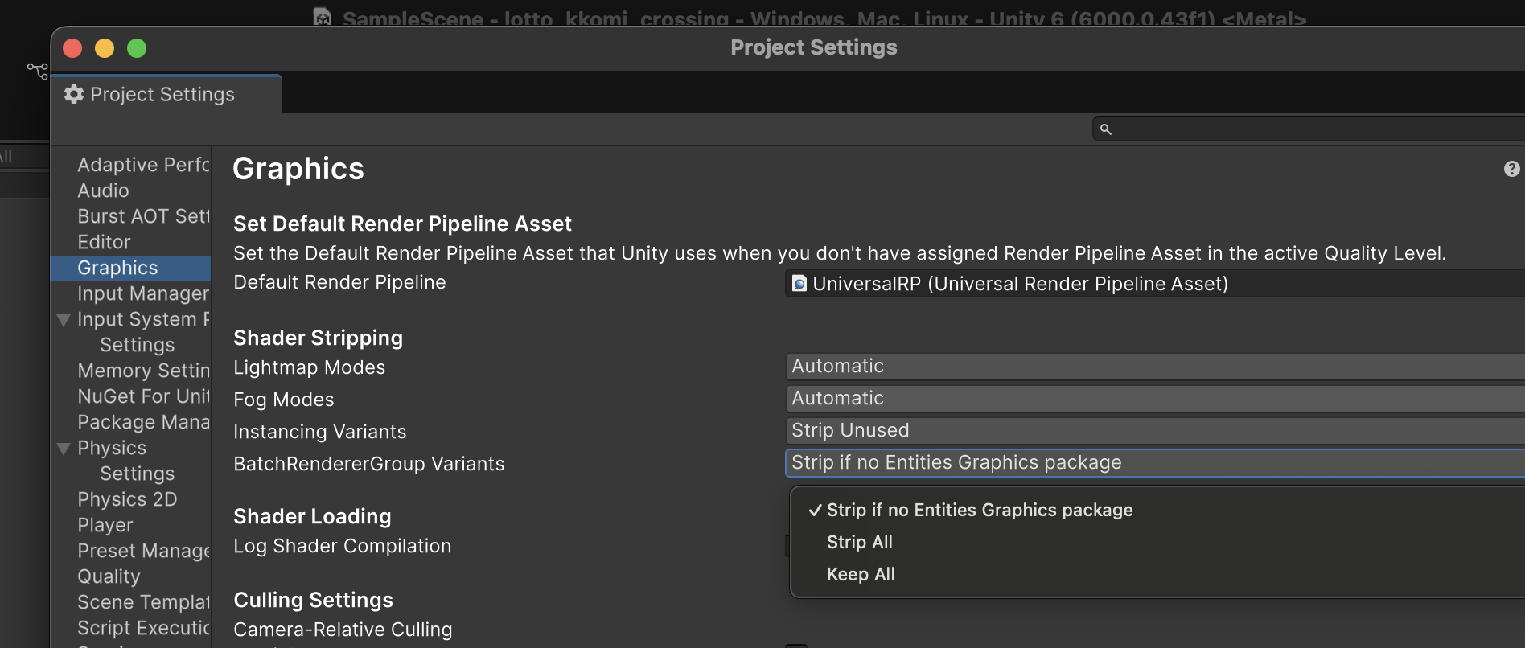Click the BatchRendererGroup Variants label

[x=368, y=464]
